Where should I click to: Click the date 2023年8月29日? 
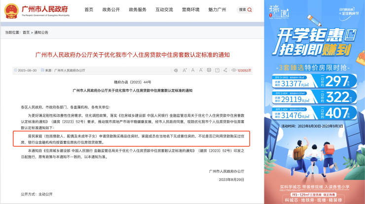231,180
